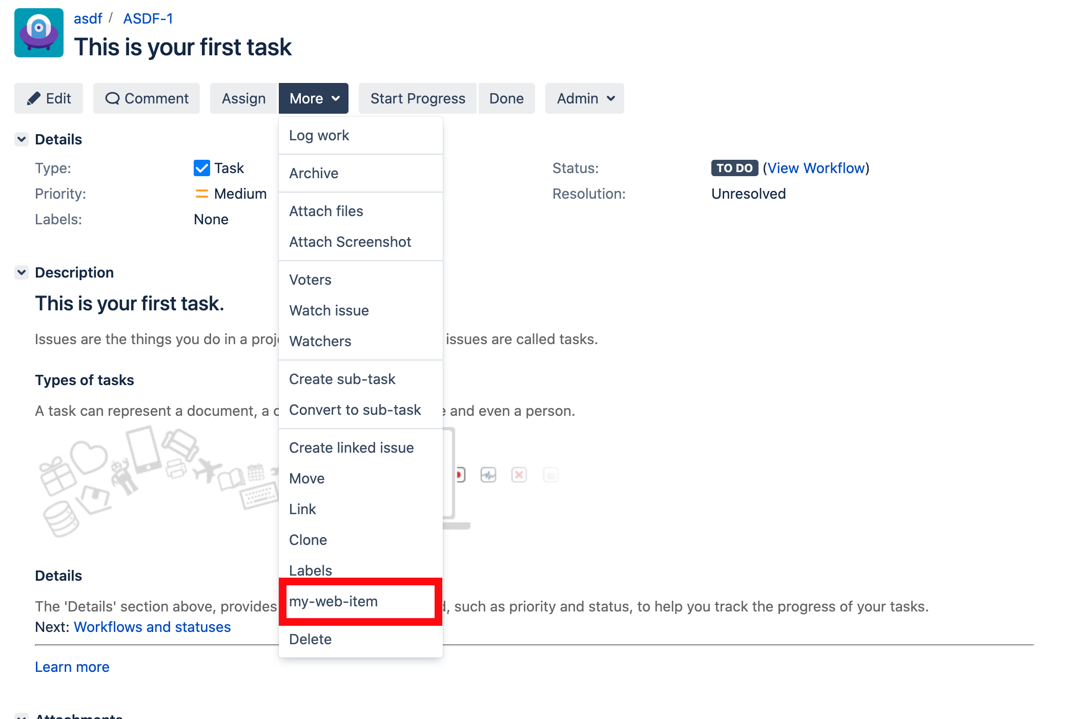Viewport: 1067px width, 719px height.
Task: Open the View Workflow link
Action: pyautogui.click(x=816, y=168)
